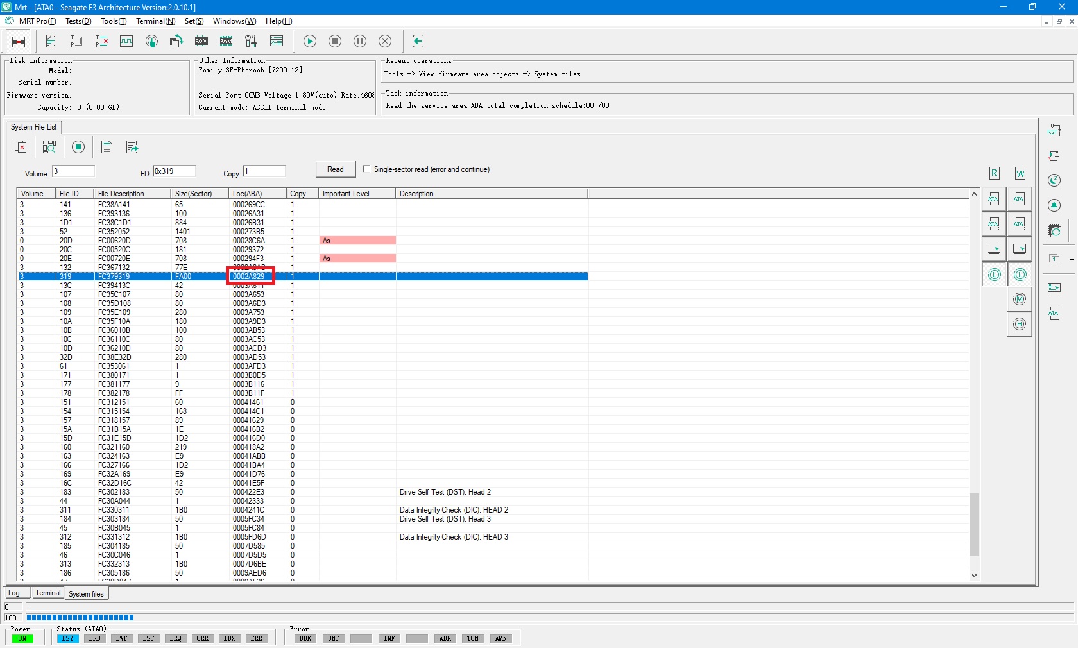The width and height of the screenshot is (1078, 648).
Task: Open the Tools menu
Action: tap(114, 21)
